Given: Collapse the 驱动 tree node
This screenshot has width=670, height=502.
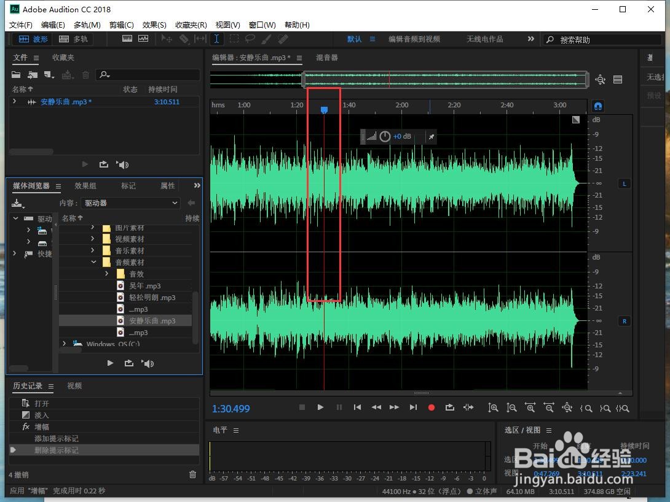Looking at the screenshot, I should coord(15,218).
